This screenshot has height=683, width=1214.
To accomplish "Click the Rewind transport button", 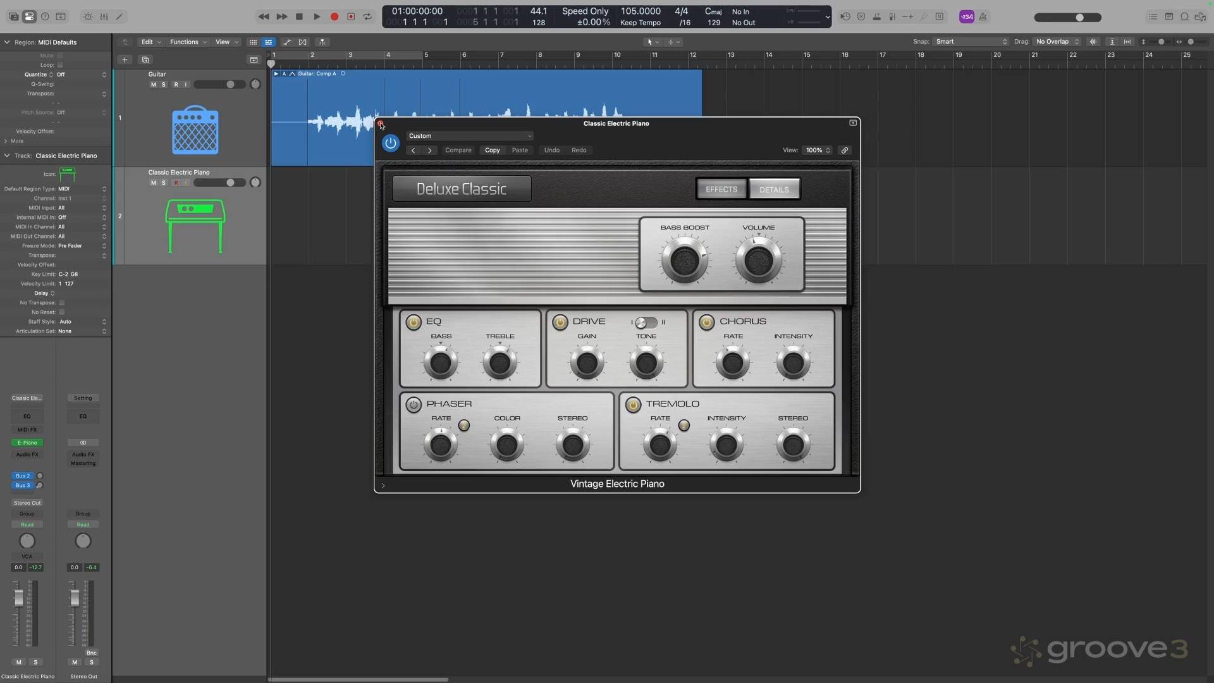I will [x=264, y=16].
